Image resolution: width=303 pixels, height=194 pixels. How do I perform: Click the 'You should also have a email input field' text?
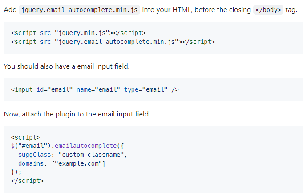67,66
